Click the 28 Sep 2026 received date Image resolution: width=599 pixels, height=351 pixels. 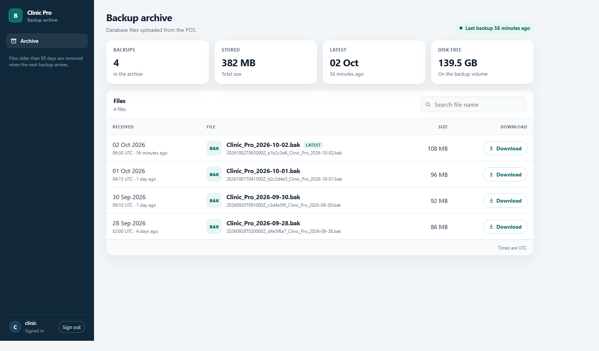point(129,223)
